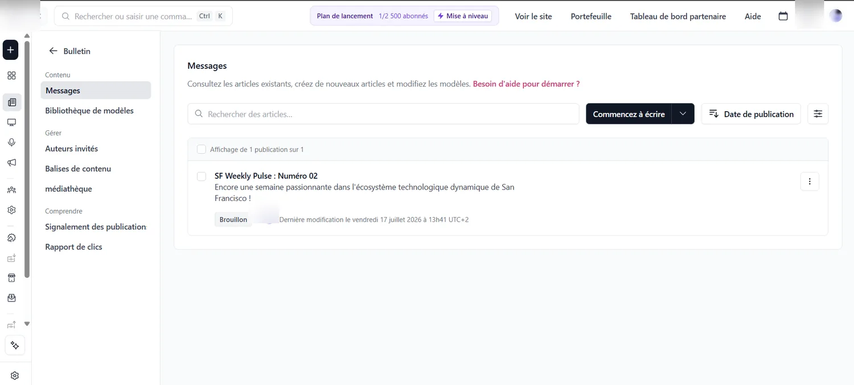854x385 pixels.
Task: Click the Plan de lancement label
Action: (x=345, y=16)
